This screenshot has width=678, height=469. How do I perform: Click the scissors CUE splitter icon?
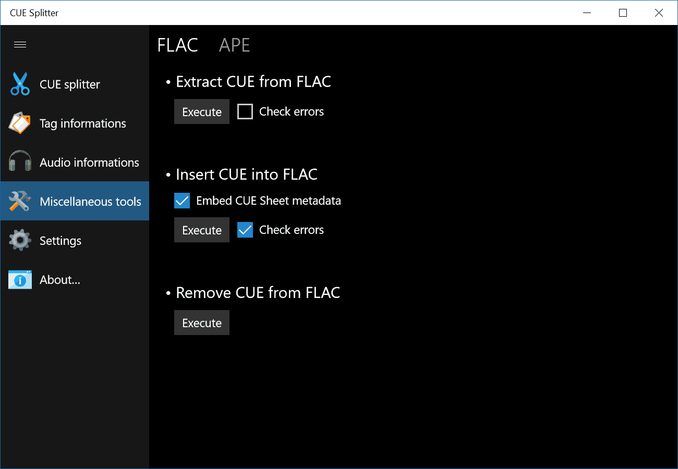tap(20, 84)
